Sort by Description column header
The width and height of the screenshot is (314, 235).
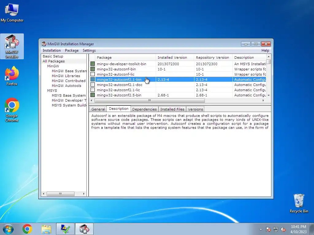coord(249,58)
